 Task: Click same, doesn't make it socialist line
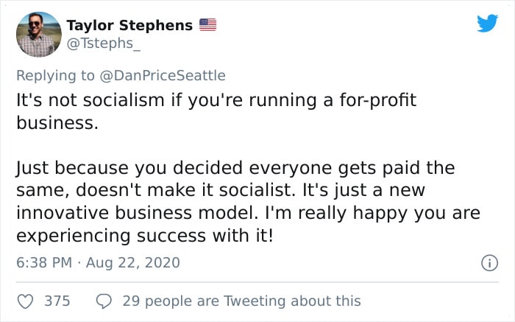point(221,190)
